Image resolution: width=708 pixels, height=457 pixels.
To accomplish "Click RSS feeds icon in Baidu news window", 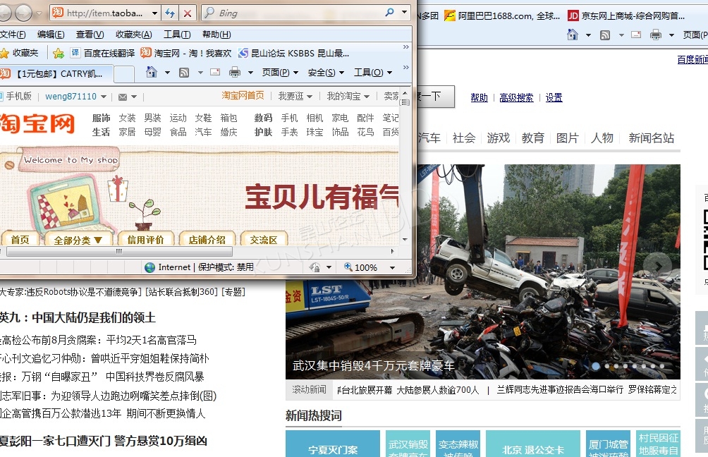I will [605, 35].
